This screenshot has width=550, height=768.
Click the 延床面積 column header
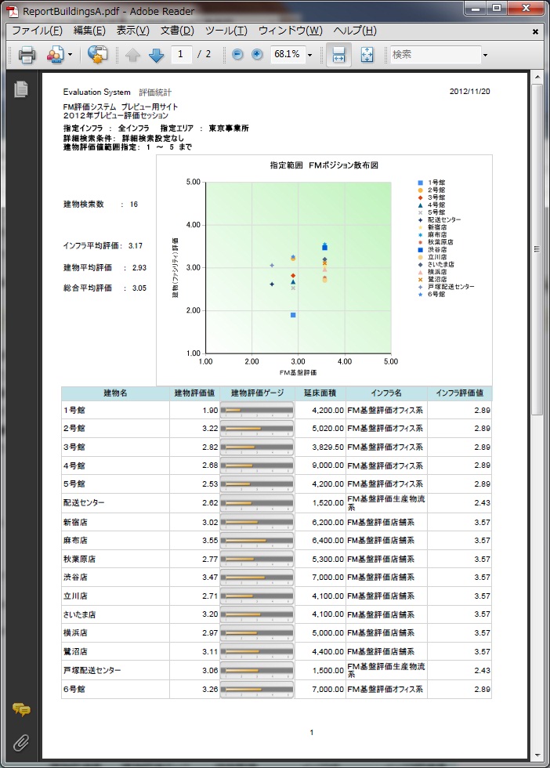[x=320, y=393]
